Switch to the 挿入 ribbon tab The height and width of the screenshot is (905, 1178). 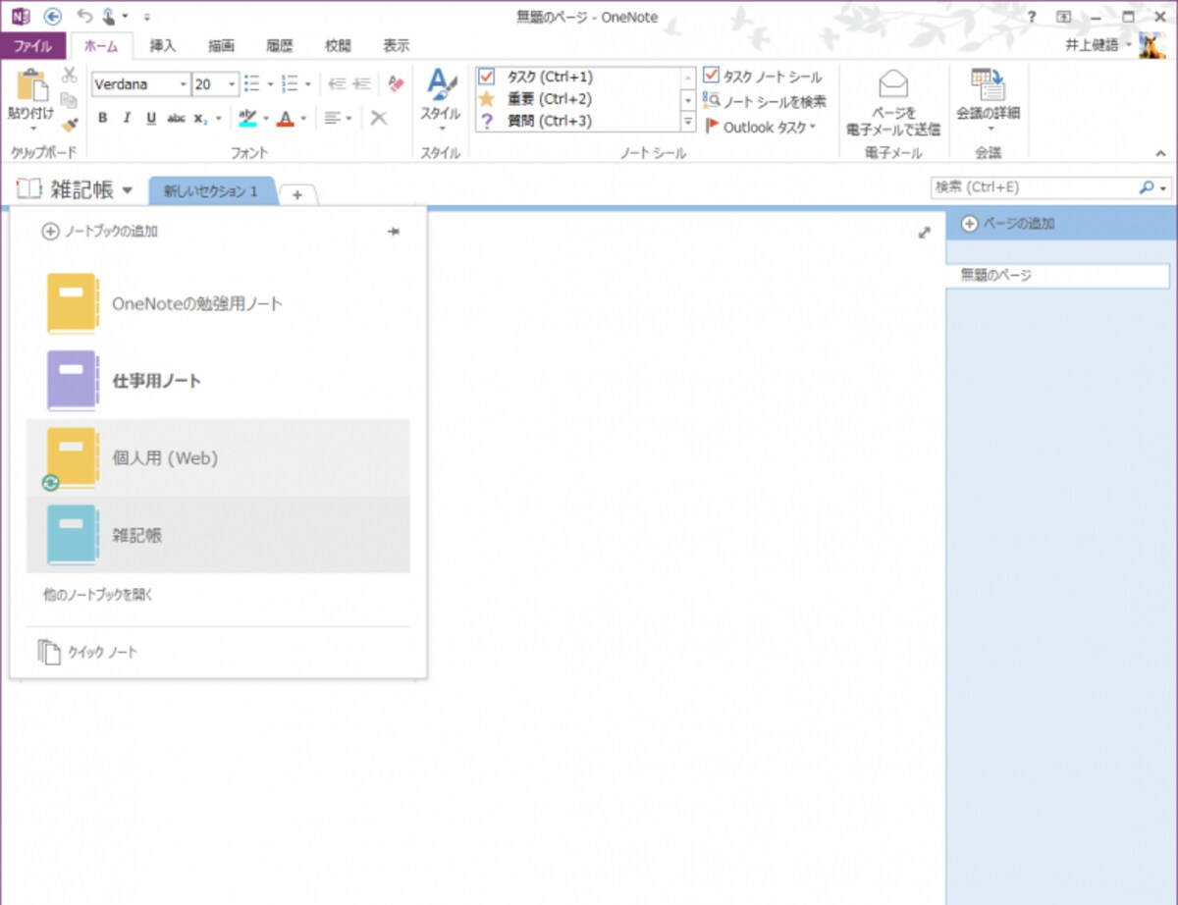click(163, 46)
